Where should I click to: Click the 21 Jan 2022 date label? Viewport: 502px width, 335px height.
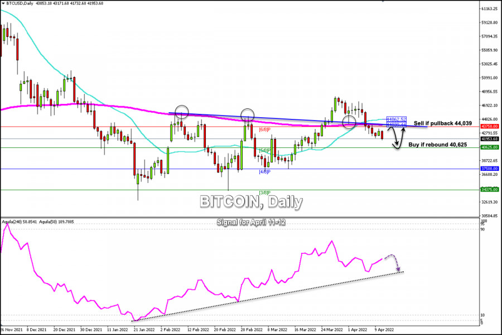click(x=144, y=330)
